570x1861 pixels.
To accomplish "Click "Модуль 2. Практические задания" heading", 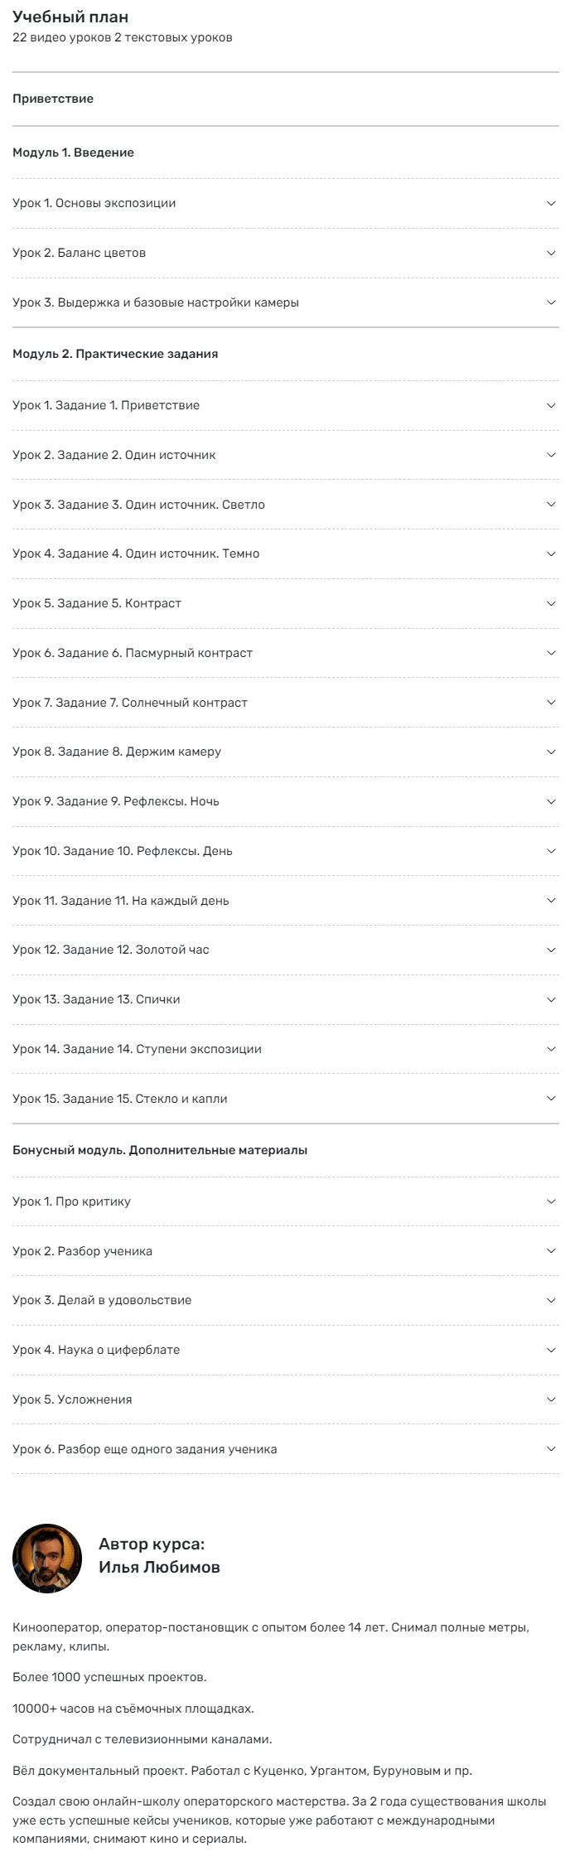I will (115, 354).
